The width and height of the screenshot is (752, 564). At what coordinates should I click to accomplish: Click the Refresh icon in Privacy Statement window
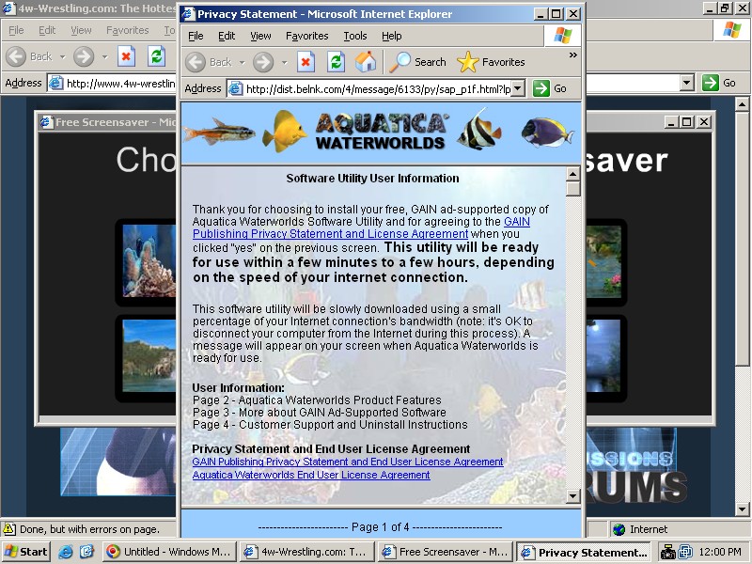(336, 62)
